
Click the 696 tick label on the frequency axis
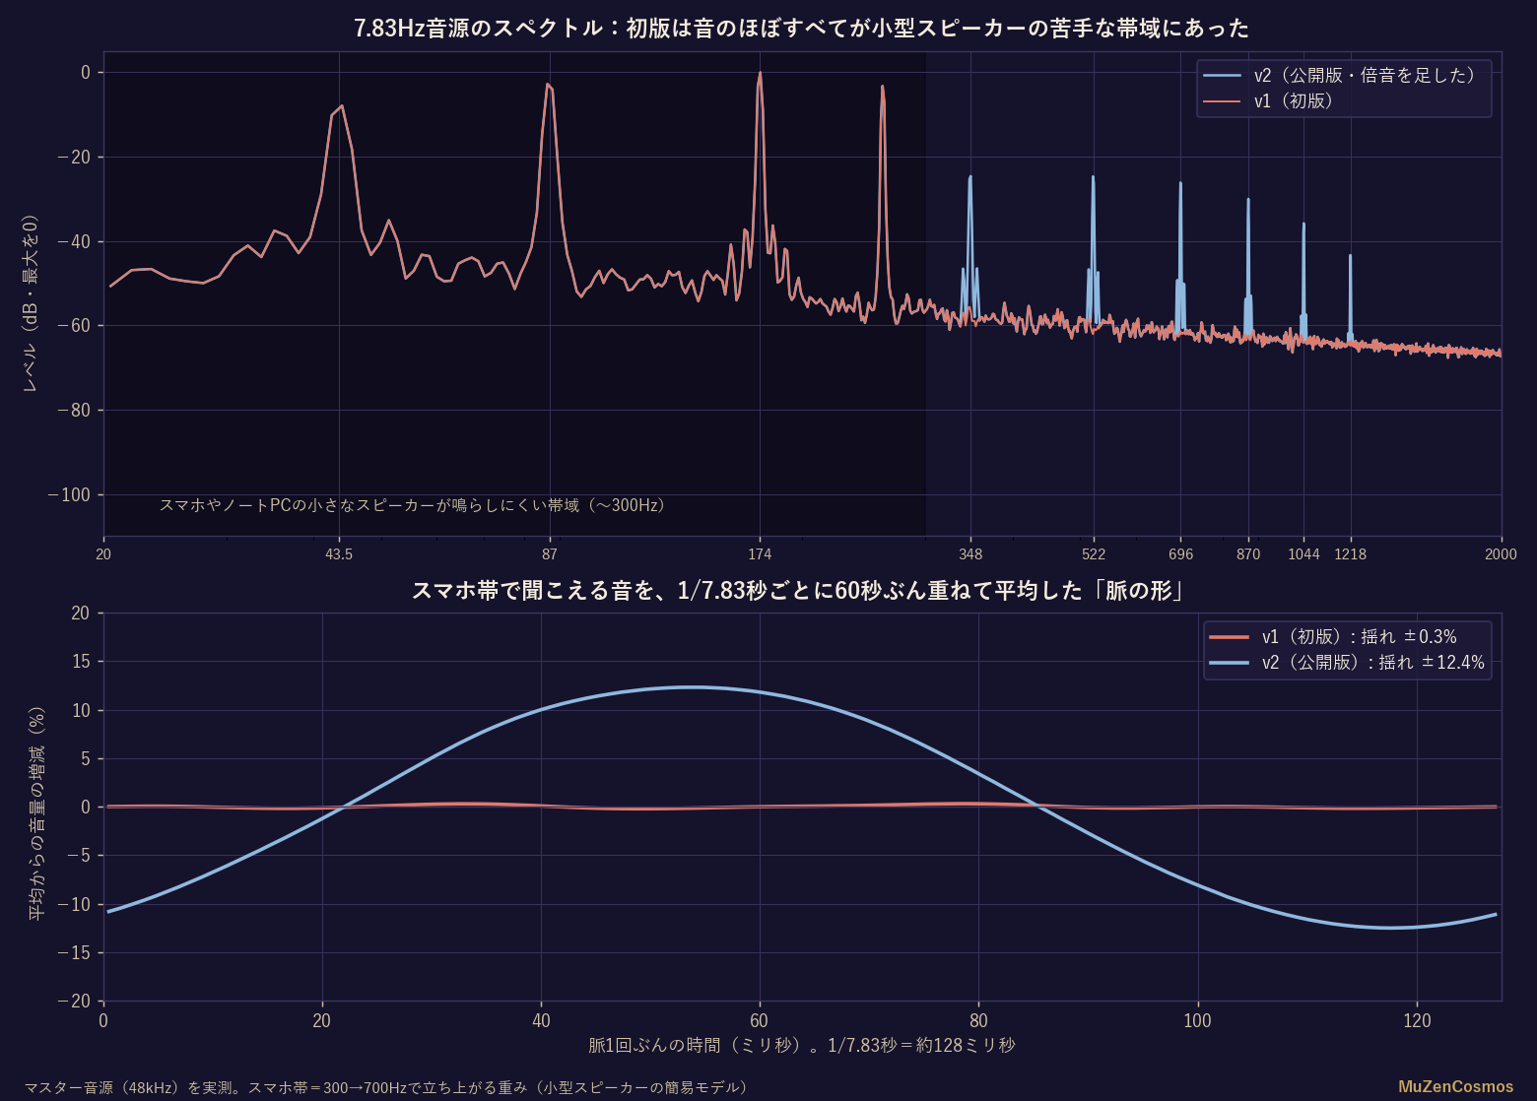pyautogui.click(x=1181, y=554)
